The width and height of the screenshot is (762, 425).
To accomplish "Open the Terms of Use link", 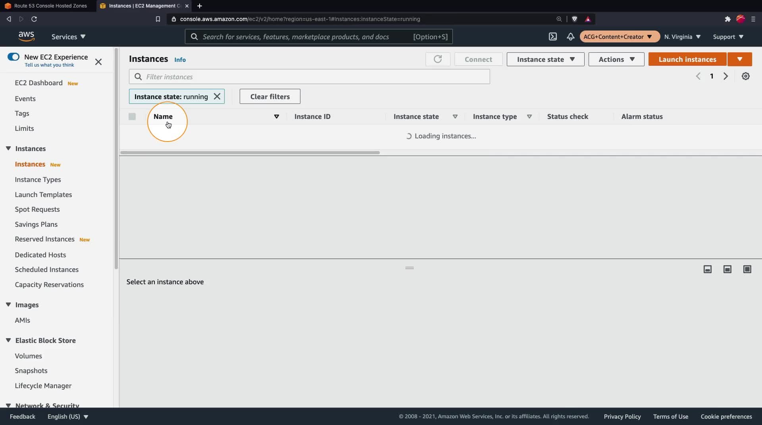I will pos(671,416).
